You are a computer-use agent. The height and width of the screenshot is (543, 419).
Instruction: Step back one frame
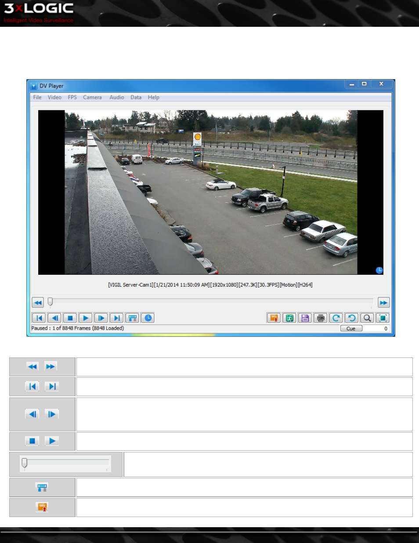pyautogui.click(x=54, y=318)
